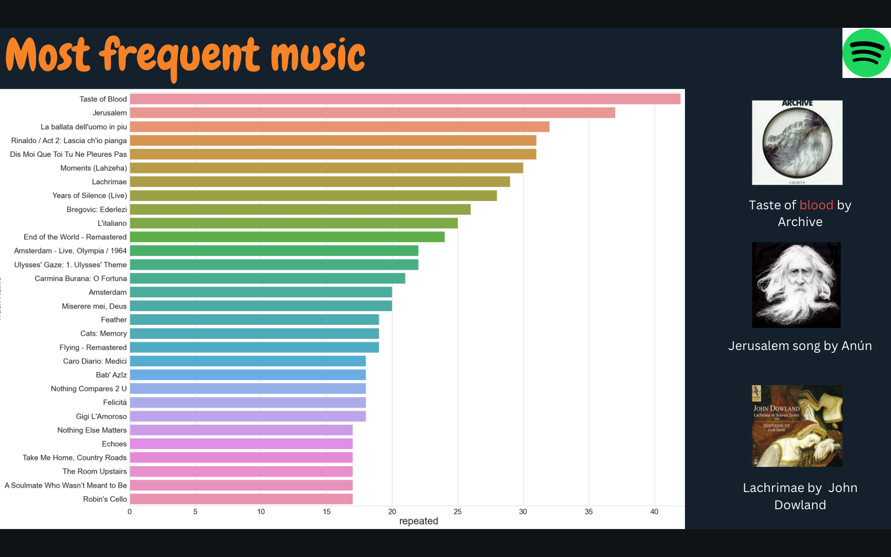This screenshot has height=557, width=891.
Task: Click the 'Echoes' bar in the chart
Action: tap(240, 444)
